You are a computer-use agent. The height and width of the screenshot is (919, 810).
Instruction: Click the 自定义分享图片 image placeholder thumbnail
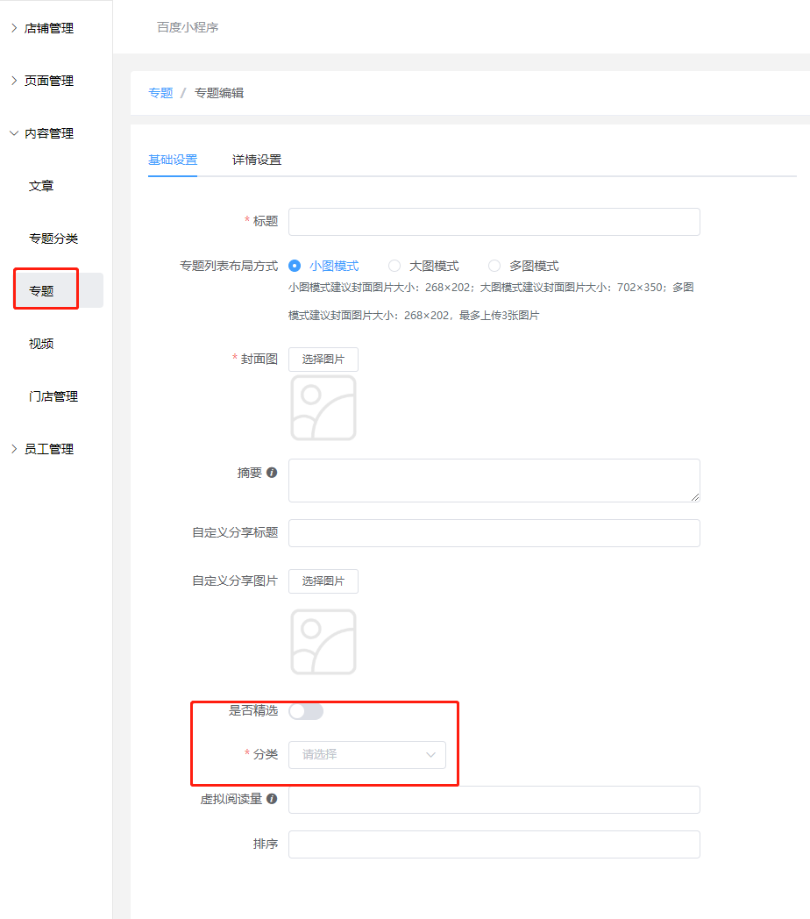point(323,642)
